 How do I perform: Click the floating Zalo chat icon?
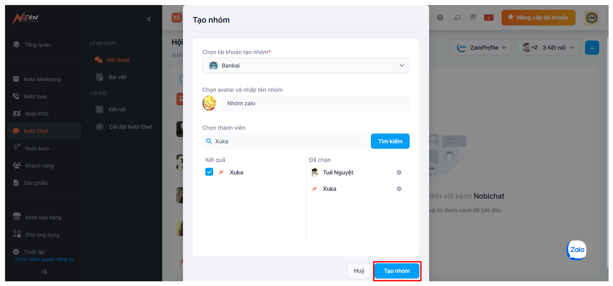point(577,250)
